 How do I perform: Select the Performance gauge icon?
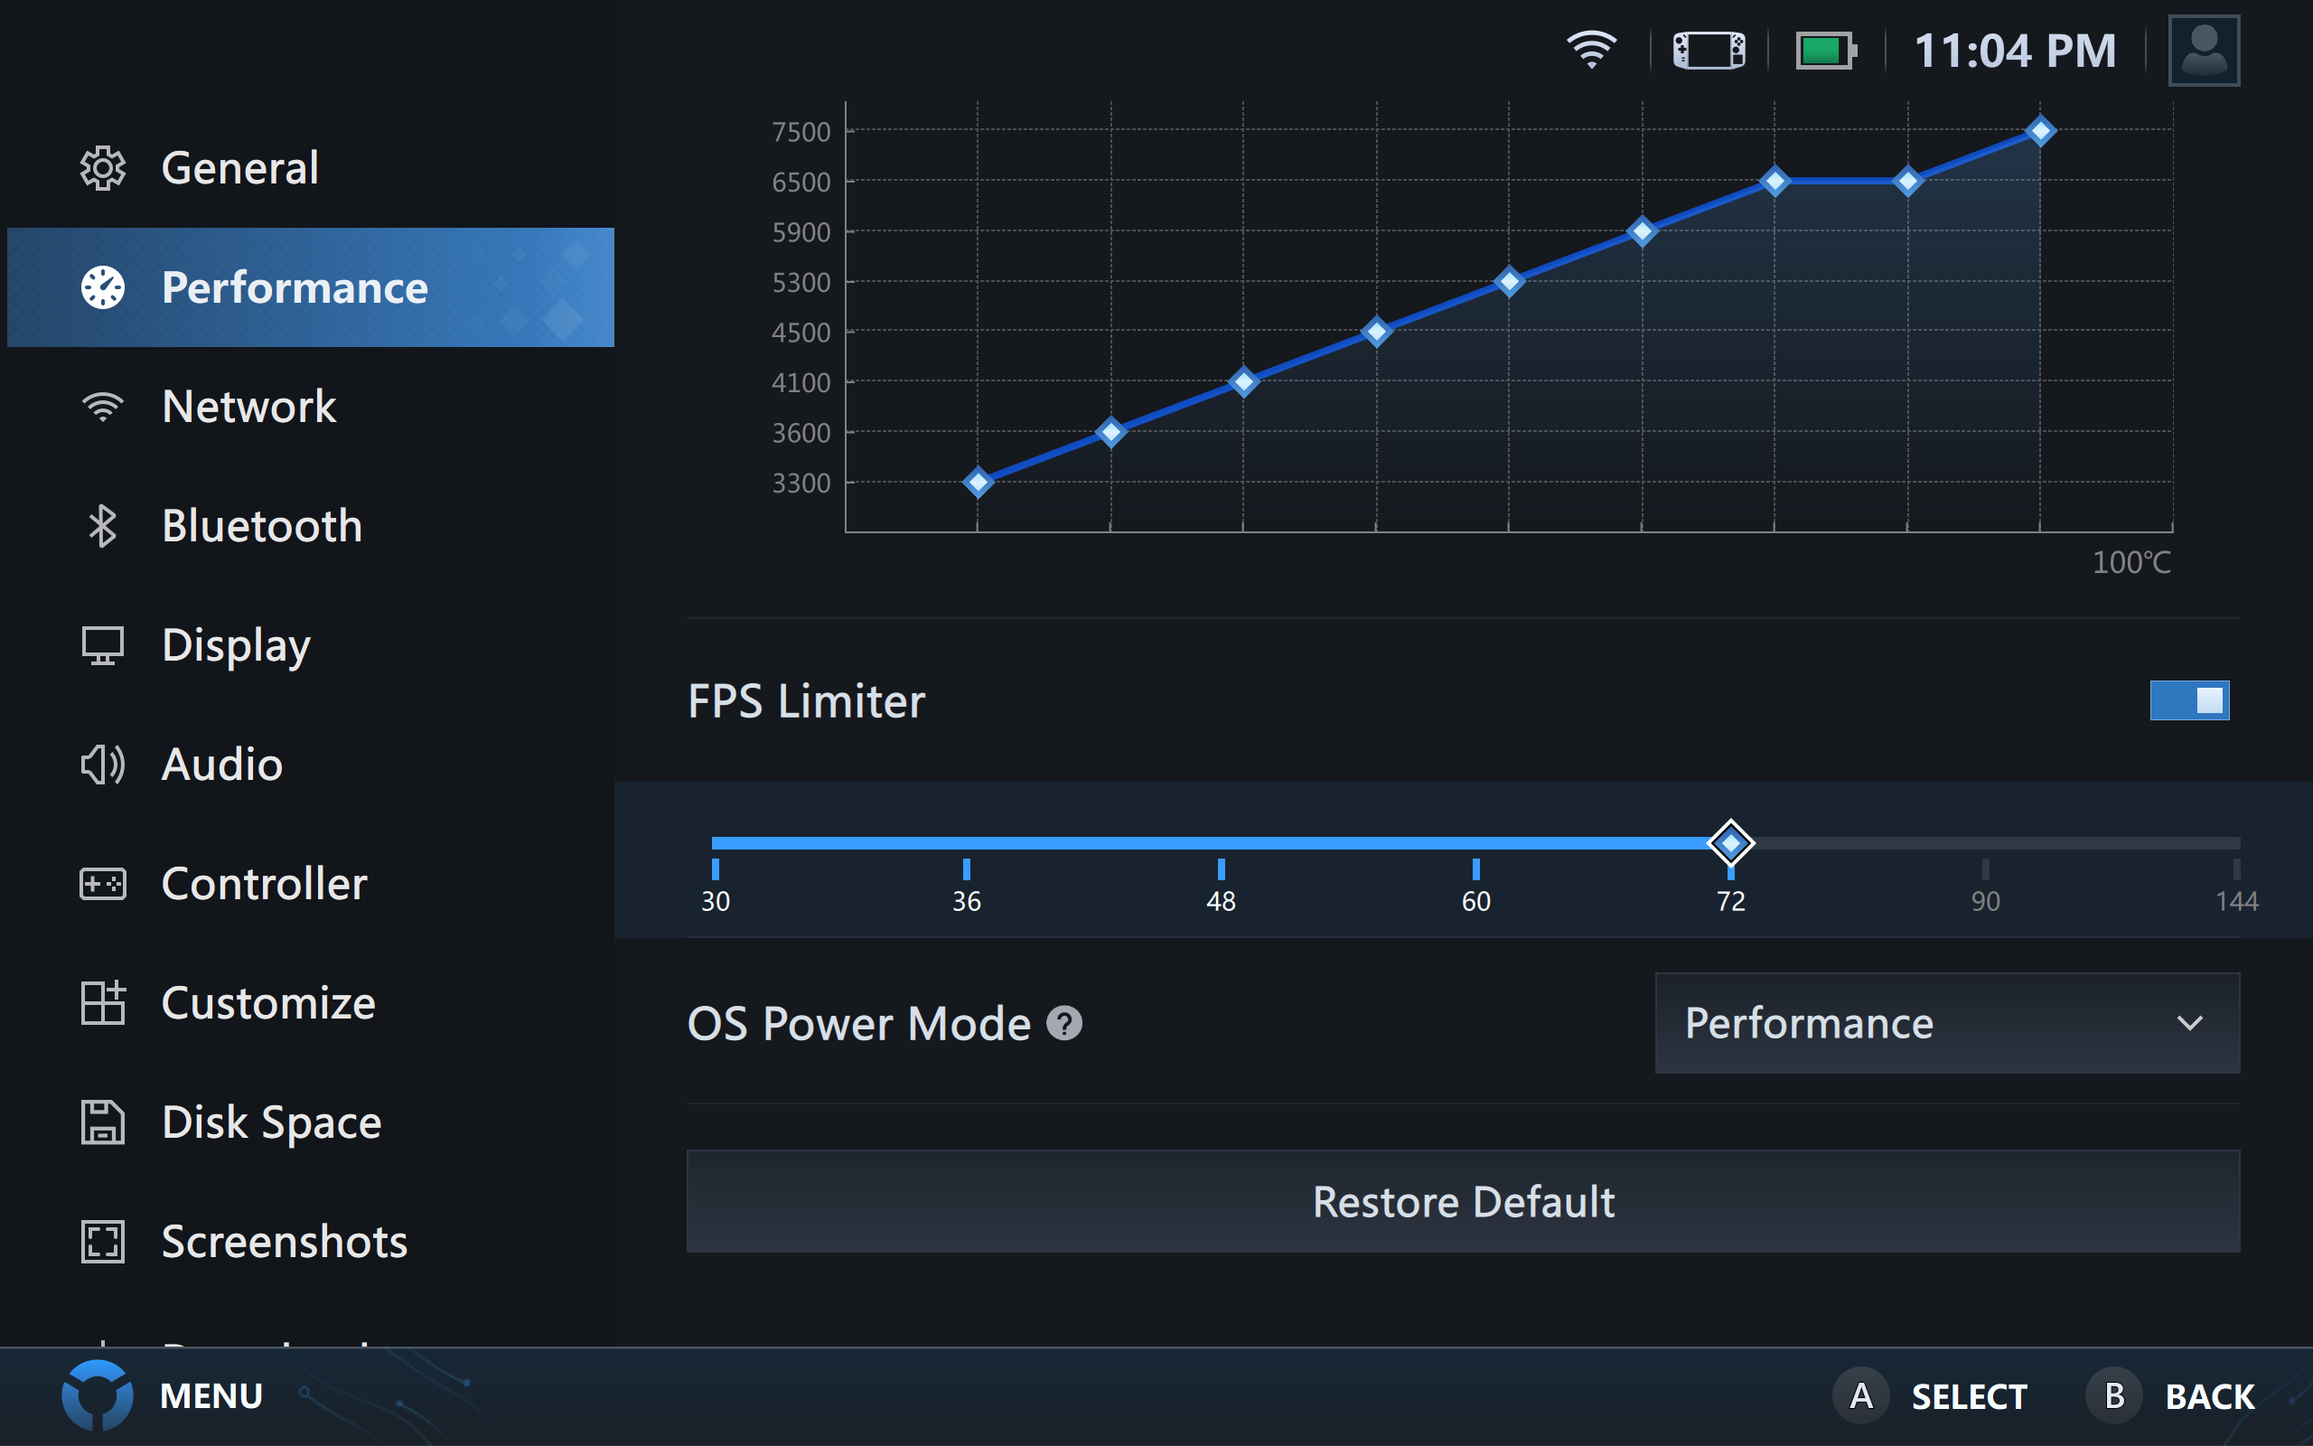(102, 286)
